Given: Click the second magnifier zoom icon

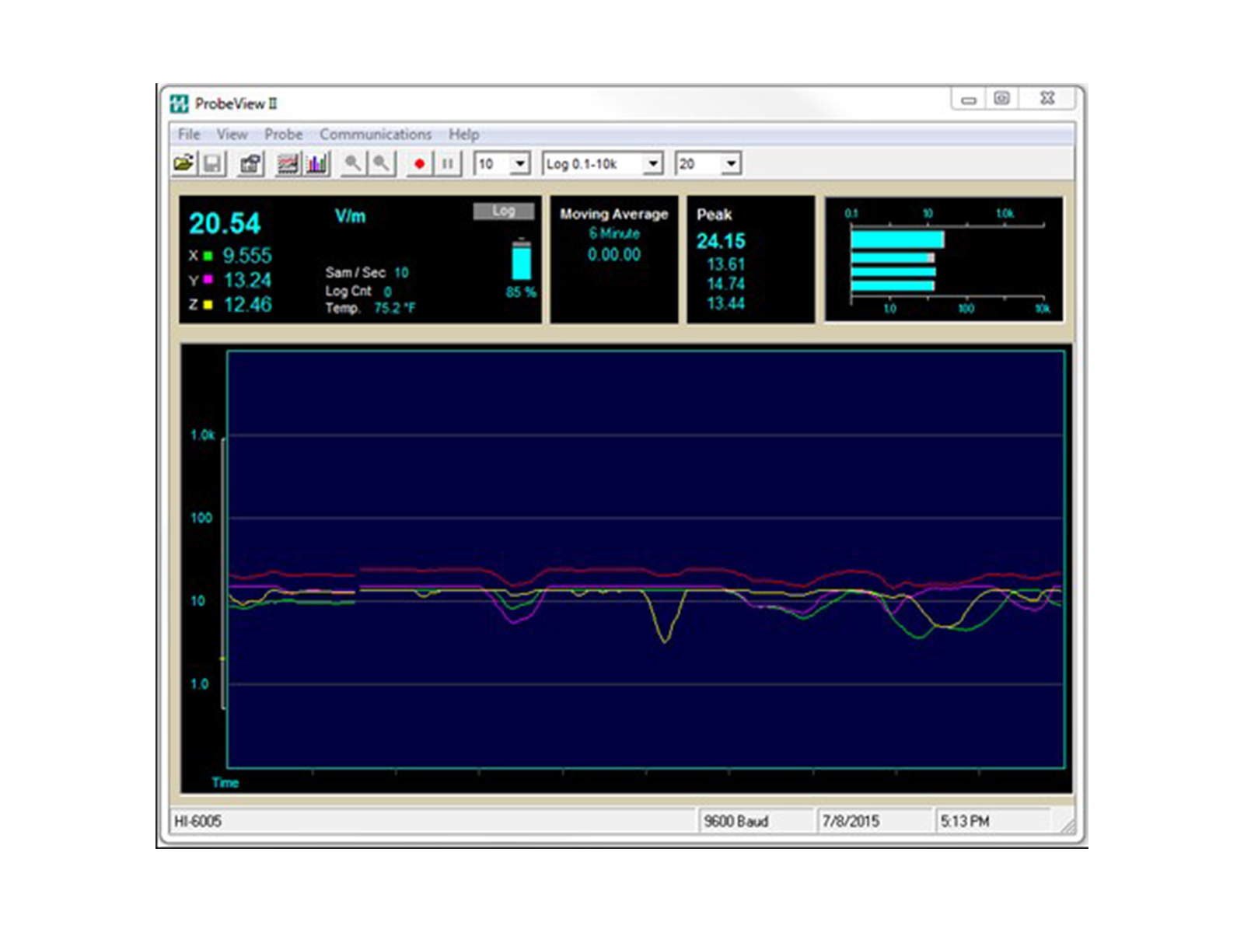Looking at the screenshot, I should [381, 163].
